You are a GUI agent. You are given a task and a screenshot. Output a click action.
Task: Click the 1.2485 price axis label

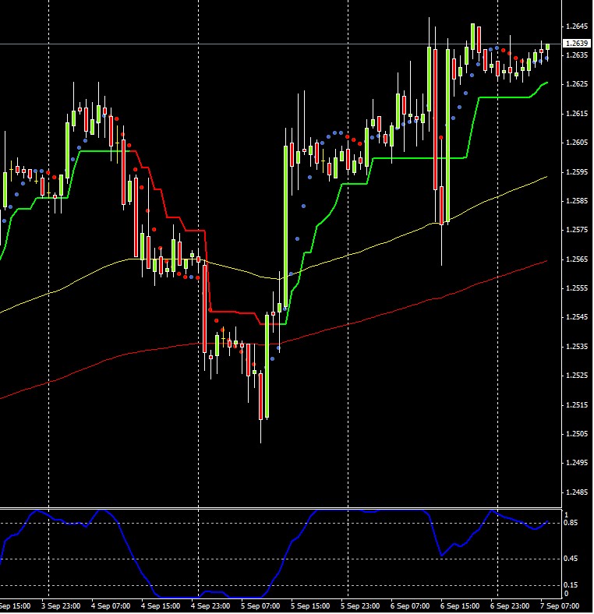point(577,492)
